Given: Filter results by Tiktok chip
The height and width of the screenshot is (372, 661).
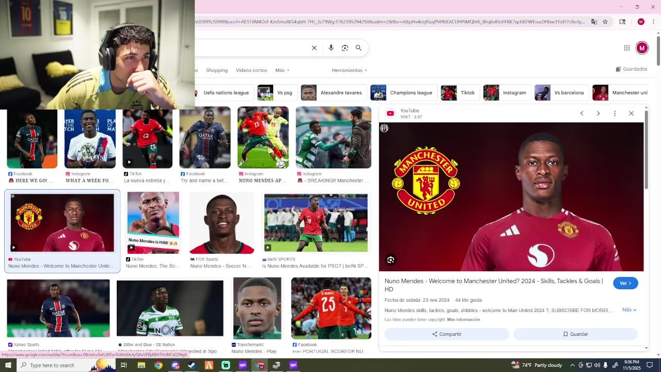Looking at the screenshot, I should tap(460, 93).
